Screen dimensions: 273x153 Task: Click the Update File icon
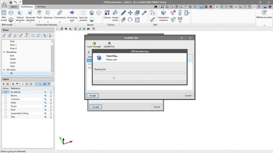(x=109, y=44)
